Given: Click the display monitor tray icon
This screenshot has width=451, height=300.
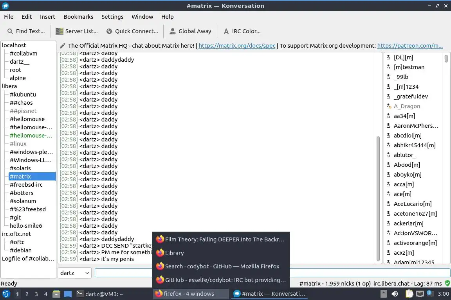Looking at the screenshot, I should [420, 294].
